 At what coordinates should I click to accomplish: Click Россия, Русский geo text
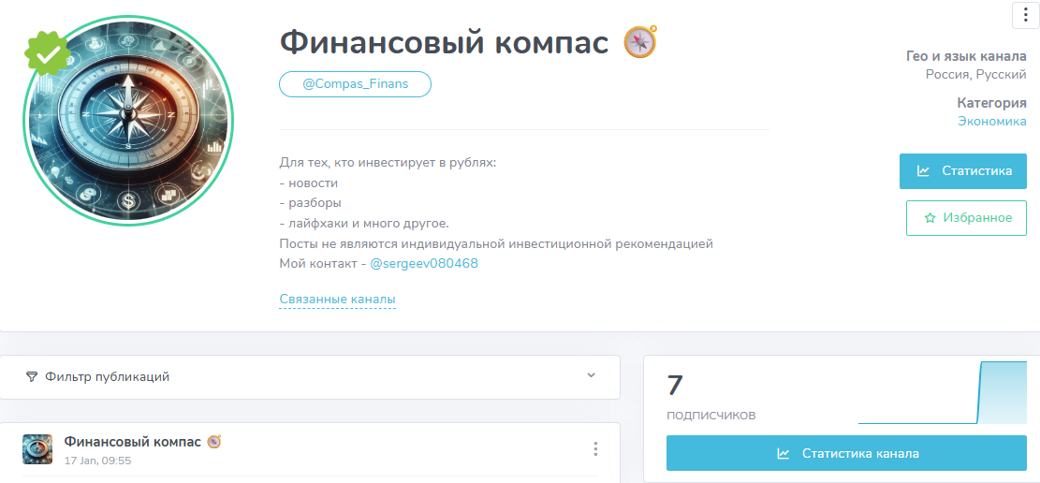976,74
